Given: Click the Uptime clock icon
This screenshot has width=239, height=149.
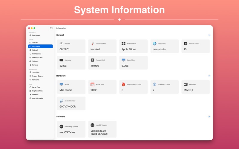Looking at the screenshot, I should tap(61, 44).
